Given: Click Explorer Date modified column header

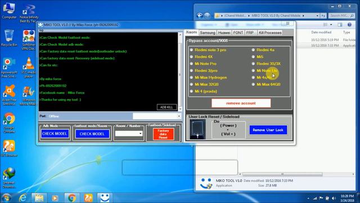Looking at the screenshot, I should [321, 33].
